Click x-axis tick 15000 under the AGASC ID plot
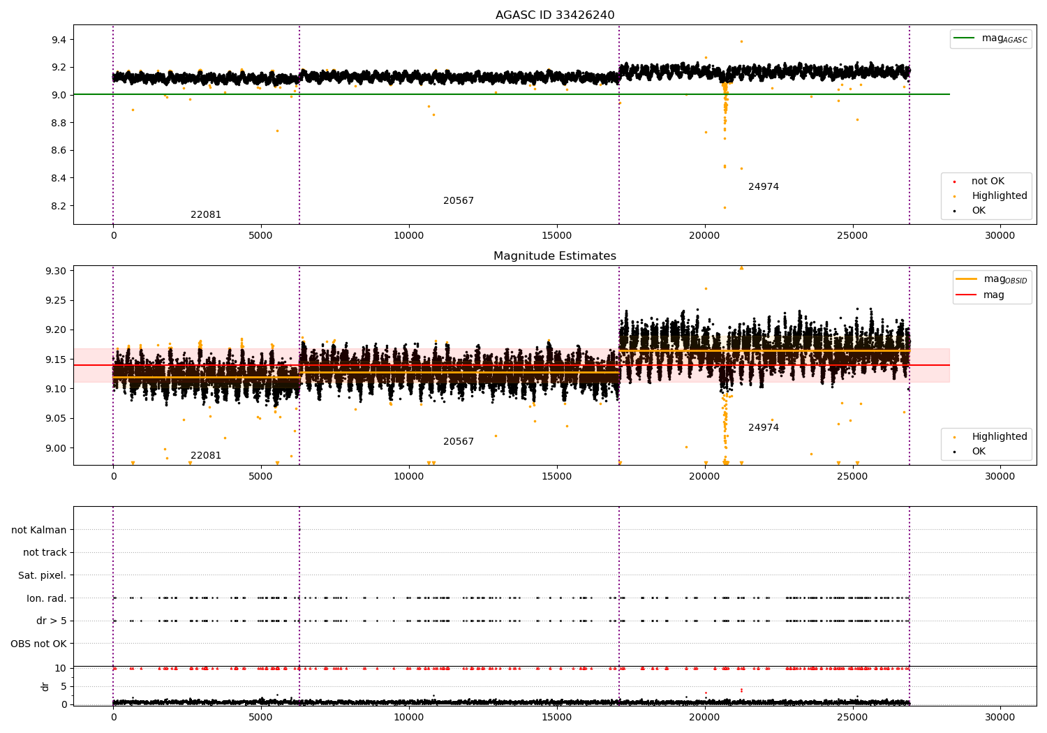1047x733 pixels. pyautogui.click(x=556, y=236)
